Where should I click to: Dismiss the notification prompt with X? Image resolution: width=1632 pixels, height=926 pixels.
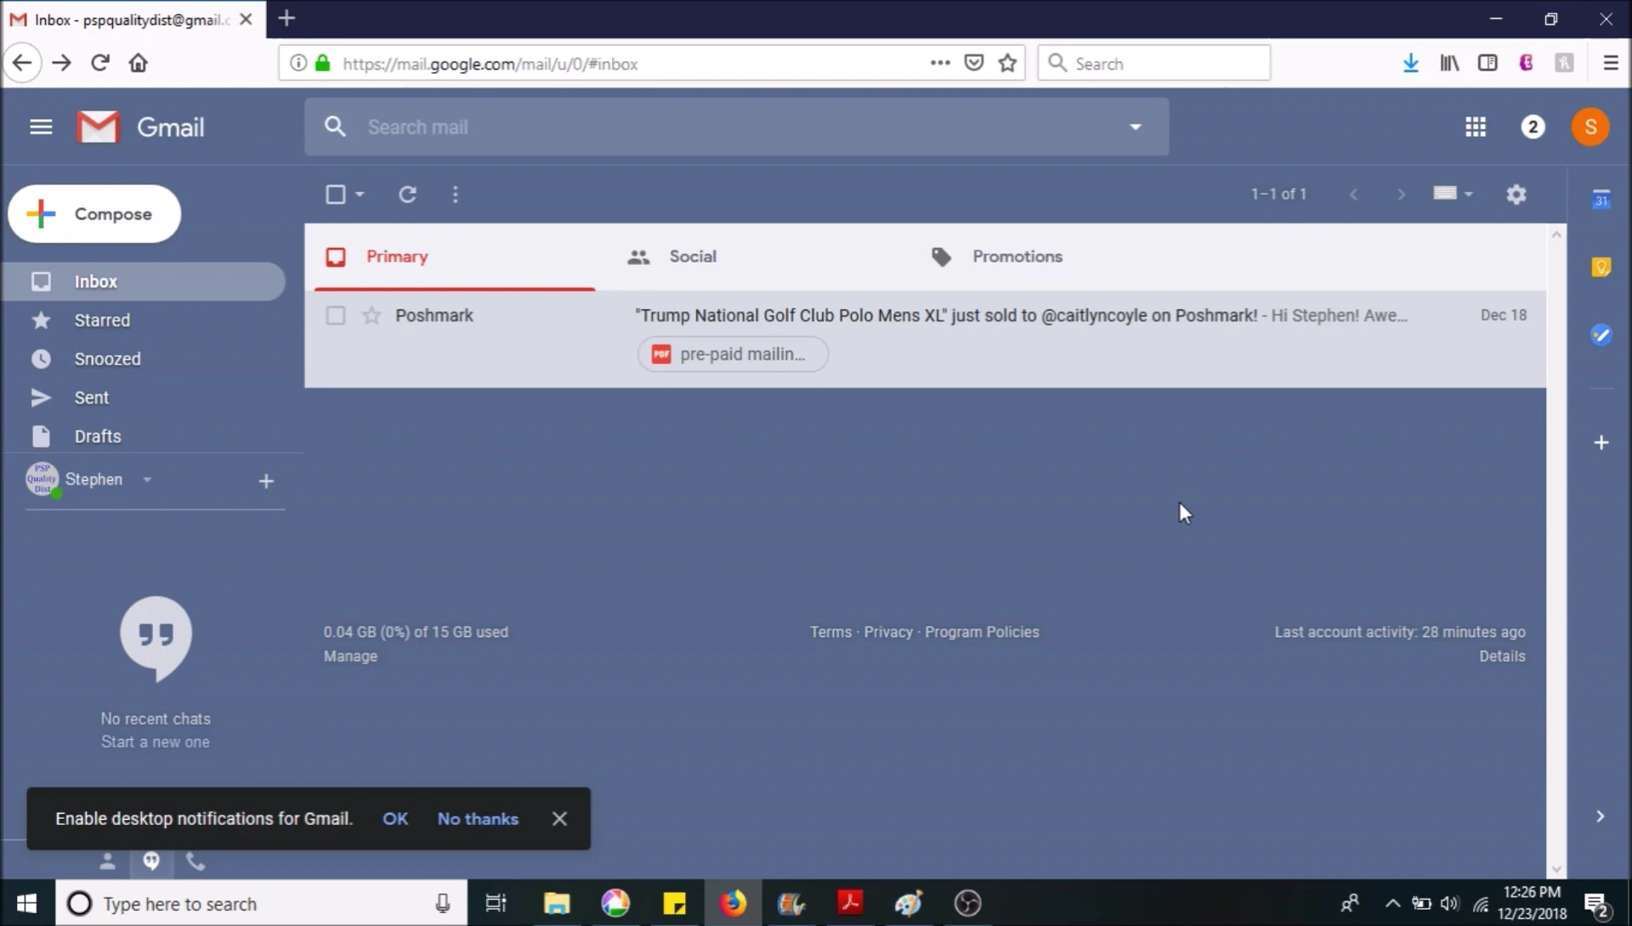[x=559, y=819]
